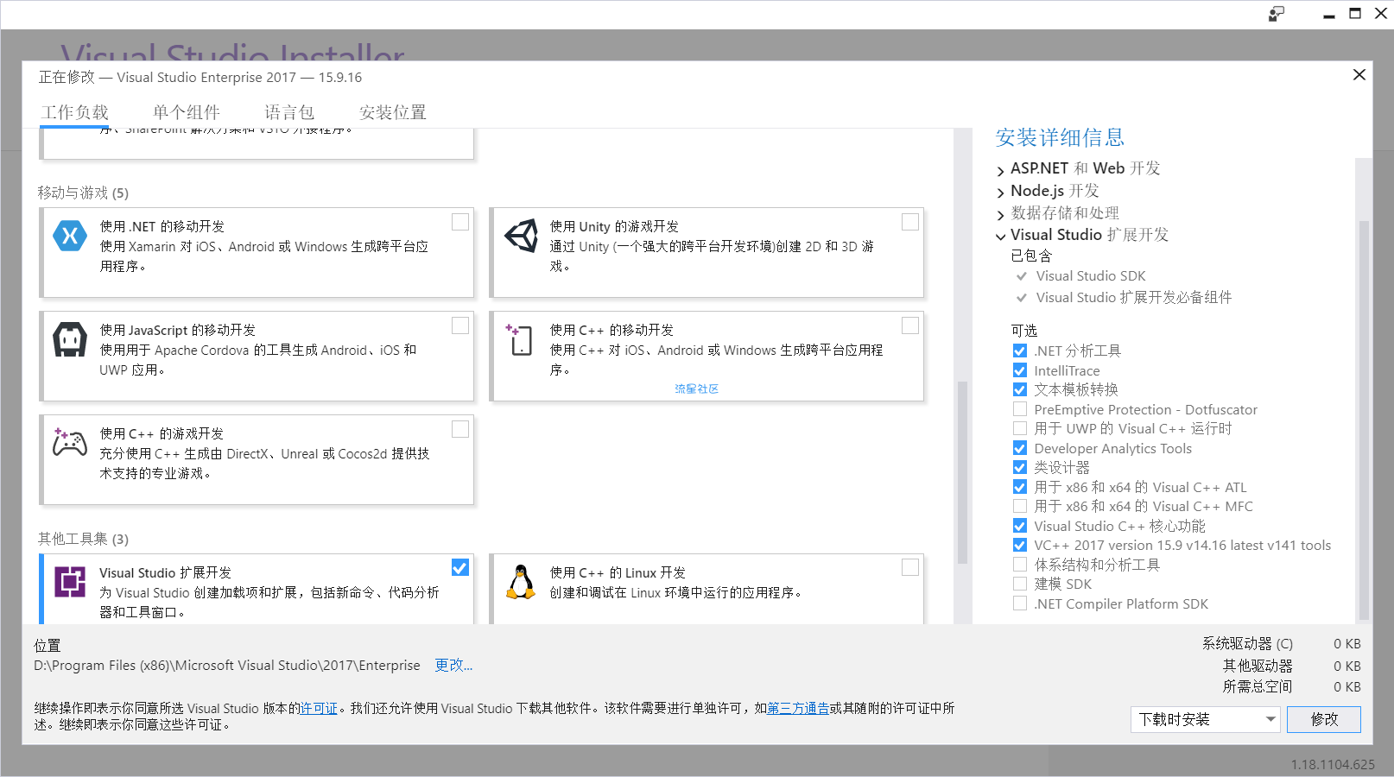Click the workloads list vertical scrollbar
Screen dimensions: 1394x777
[962, 472]
